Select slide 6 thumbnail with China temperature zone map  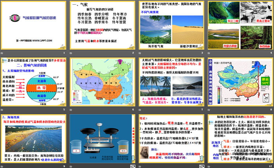click(x=103, y=82)
